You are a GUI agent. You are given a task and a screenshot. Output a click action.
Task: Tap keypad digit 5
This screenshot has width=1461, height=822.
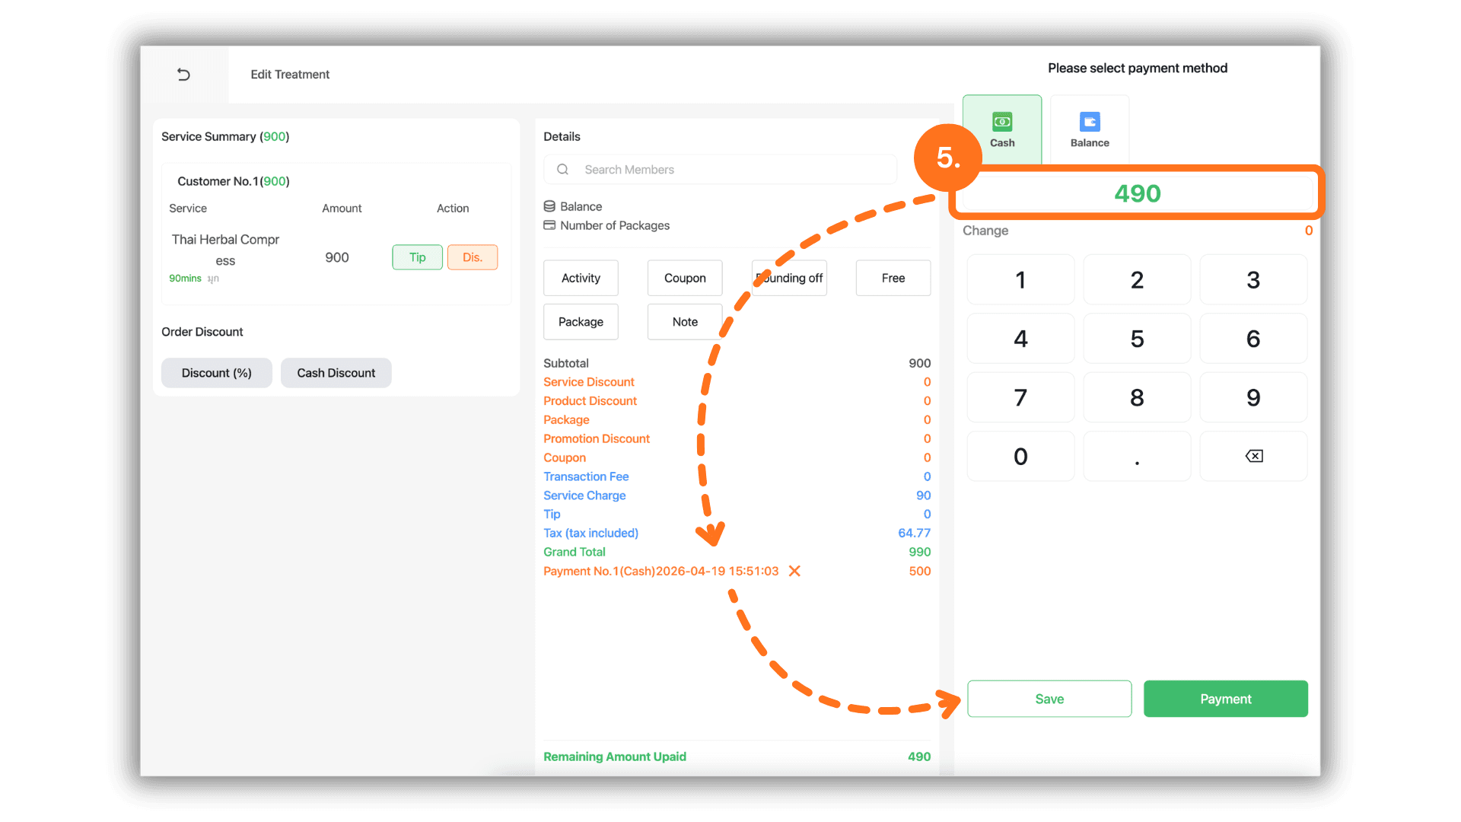(1137, 338)
